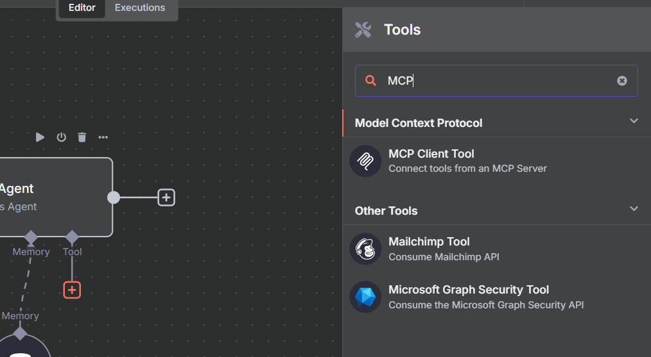The height and width of the screenshot is (357, 651).
Task: Click the 'Other Tools' heading
Action: click(x=386, y=211)
